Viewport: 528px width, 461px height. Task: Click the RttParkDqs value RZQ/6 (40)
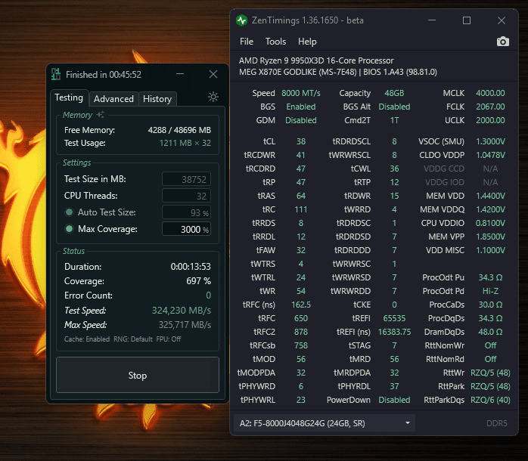pyautogui.click(x=490, y=400)
